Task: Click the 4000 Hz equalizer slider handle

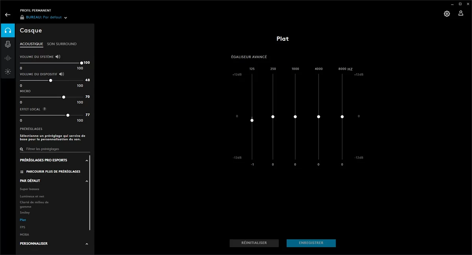Action: 319,117
